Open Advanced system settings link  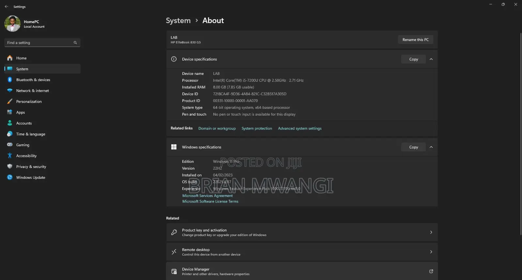tap(300, 129)
